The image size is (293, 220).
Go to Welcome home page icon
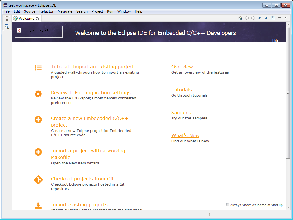point(240,18)
